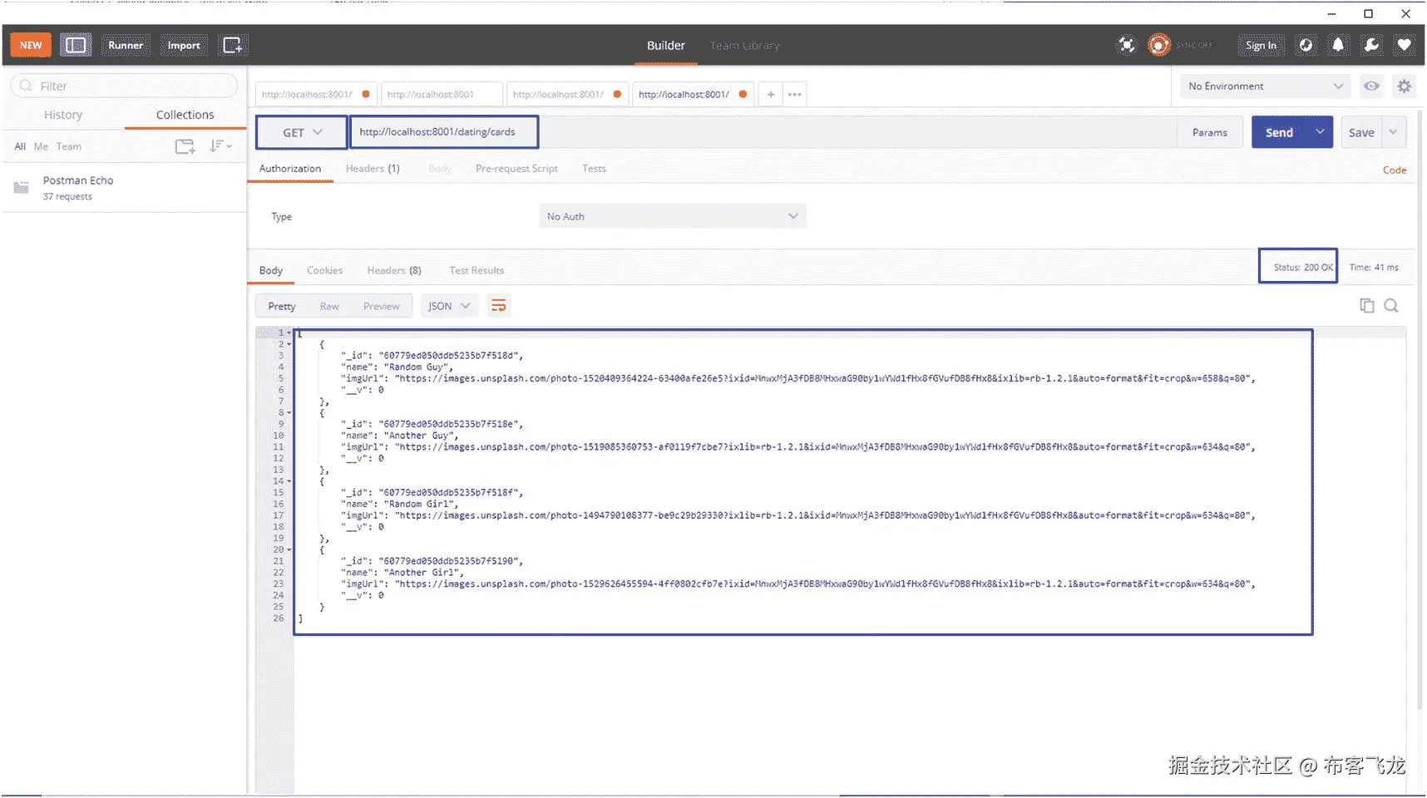
Task: Click the orange sync status icon
Action: tap(1158, 45)
